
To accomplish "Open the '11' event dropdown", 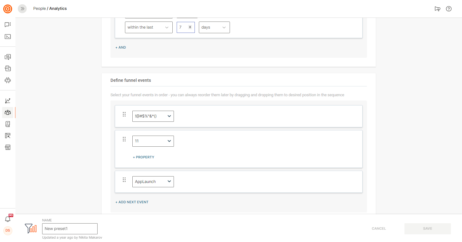I will click(x=153, y=141).
